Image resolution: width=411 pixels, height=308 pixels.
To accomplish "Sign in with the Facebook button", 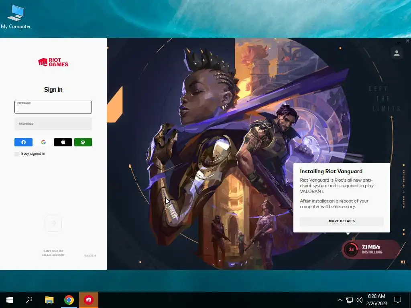I will pos(23,142).
